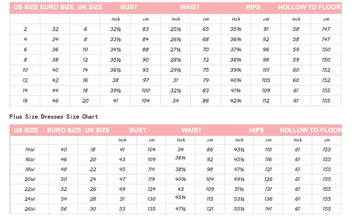The height and width of the screenshot is (216, 352).
Task: Click the UK SIZE header in plus size table
Action: point(97,130)
